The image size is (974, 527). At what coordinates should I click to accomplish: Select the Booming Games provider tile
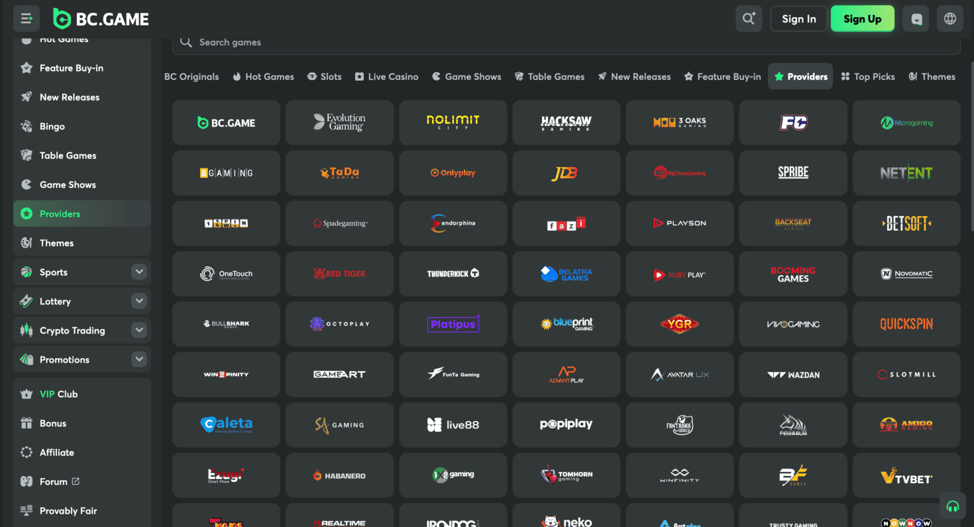tap(793, 274)
